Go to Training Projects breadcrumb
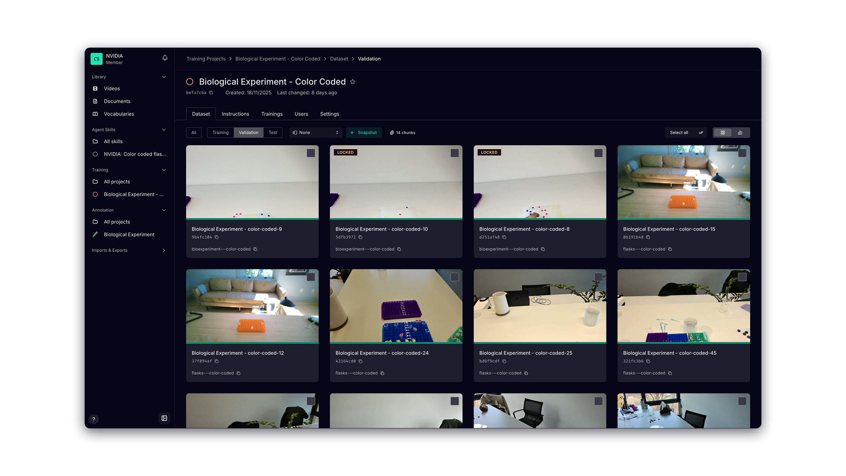The height and width of the screenshot is (476, 846). coord(206,59)
